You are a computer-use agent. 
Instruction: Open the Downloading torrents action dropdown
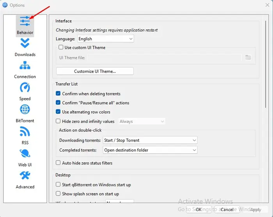tap(150, 140)
